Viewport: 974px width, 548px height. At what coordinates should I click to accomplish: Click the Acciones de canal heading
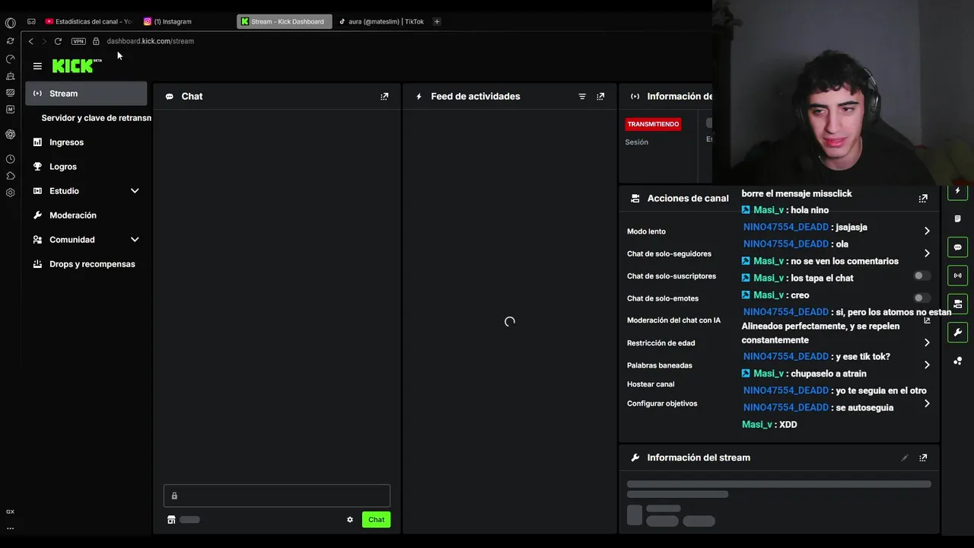point(688,199)
